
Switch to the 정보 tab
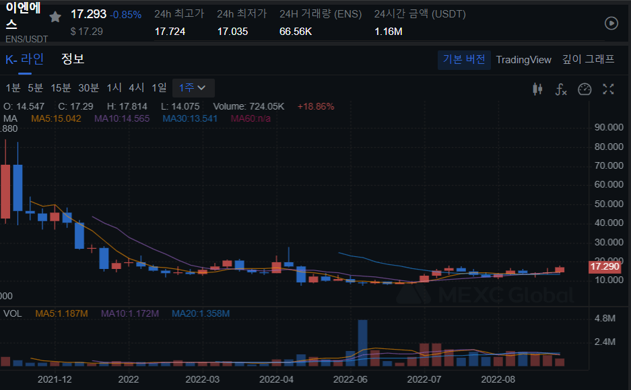click(x=73, y=58)
